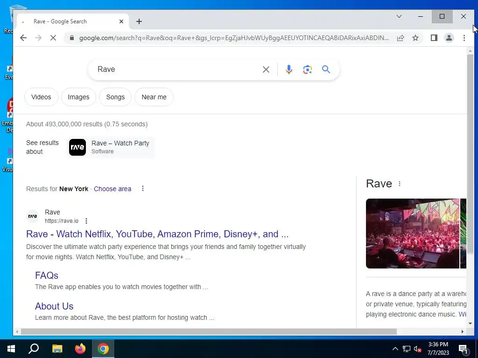Click the https://rave.io URL text
Image resolution: width=478 pixels, height=358 pixels.
[x=62, y=221]
